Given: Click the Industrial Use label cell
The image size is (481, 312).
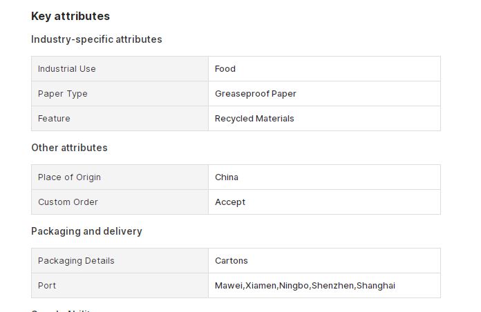Looking at the screenshot, I should 120,68.
